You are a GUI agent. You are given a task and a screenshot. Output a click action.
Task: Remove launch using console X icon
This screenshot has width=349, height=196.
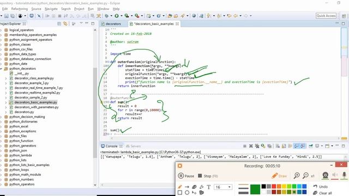click(251, 146)
